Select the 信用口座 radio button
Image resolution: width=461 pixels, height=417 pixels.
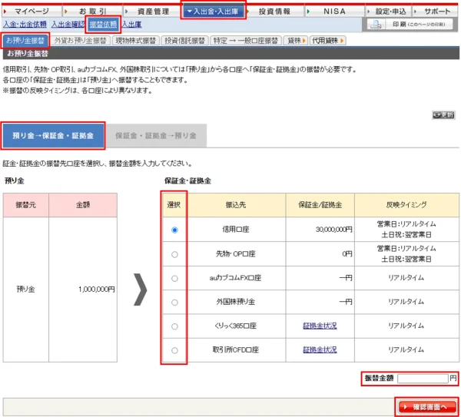pyautogui.click(x=174, y=230)
